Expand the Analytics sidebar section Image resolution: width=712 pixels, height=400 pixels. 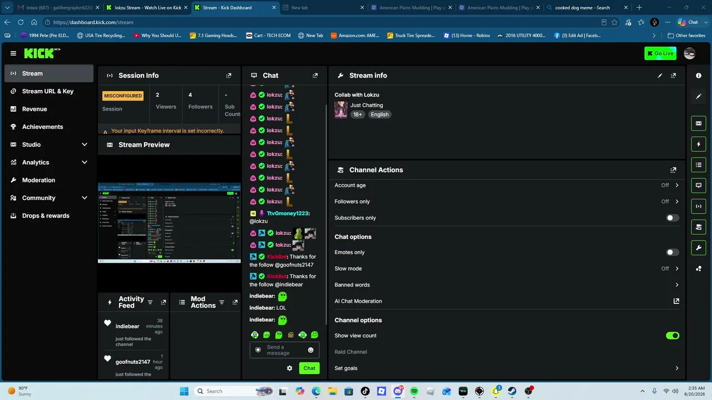click(x=49, y=162)
